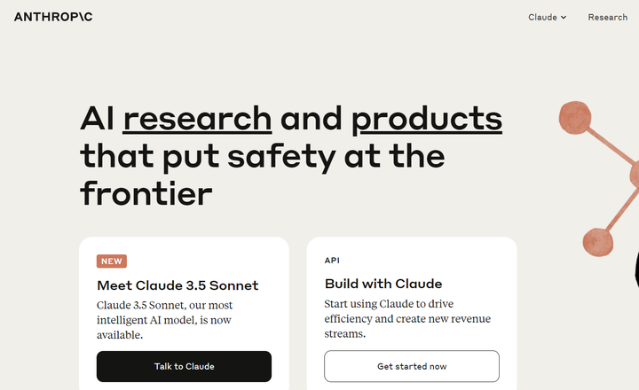Click the chevron arrow beside Claude
639x390 pixels.
pos(564,17)
